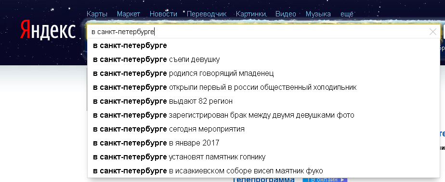Select suggestion 'установят памятник гопнику'

[x=263, y=157]
